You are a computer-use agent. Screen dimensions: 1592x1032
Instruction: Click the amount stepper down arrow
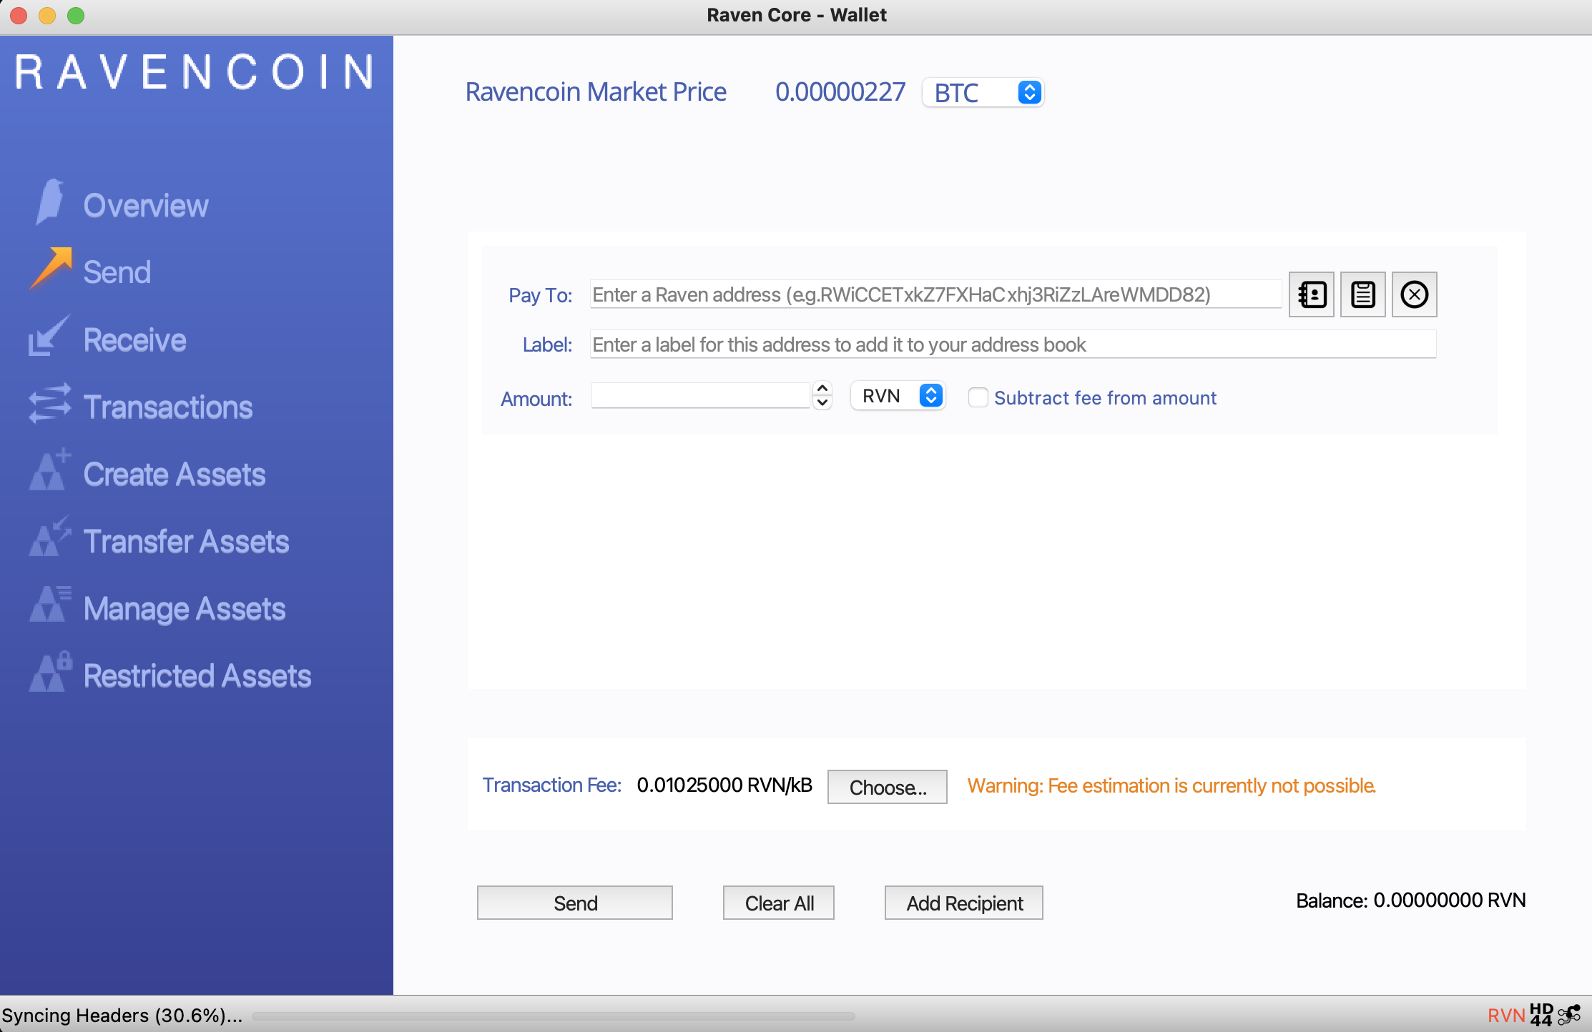[x=822, y=402]
